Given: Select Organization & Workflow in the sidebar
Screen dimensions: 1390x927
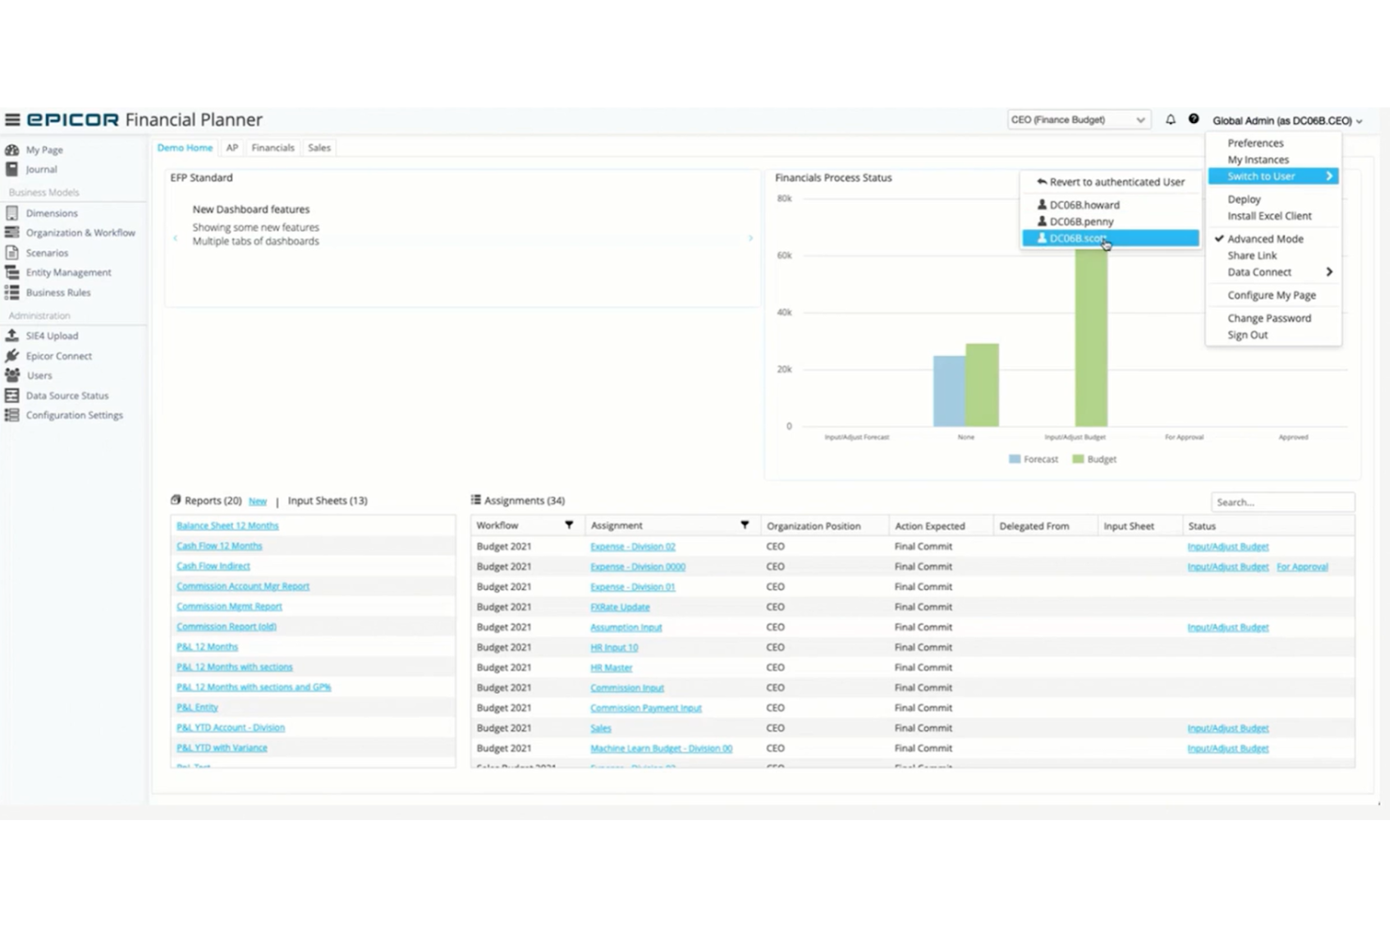Looking at the screenshot, I should click(x=79, y=232).
